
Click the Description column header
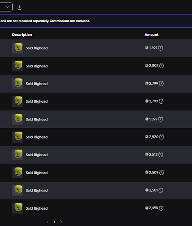click(22, 35)
